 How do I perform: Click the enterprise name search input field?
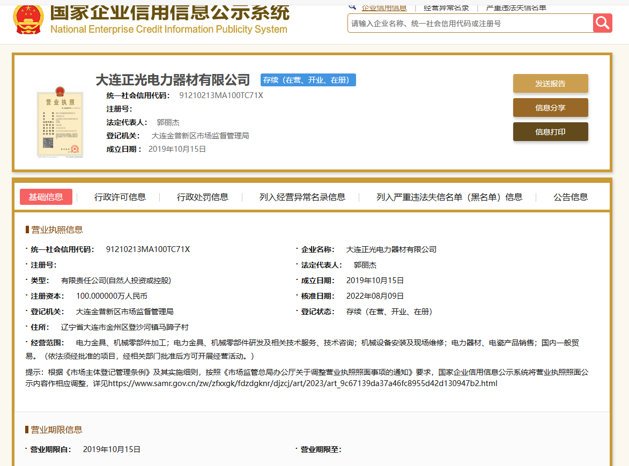click(x=470, y=24)
